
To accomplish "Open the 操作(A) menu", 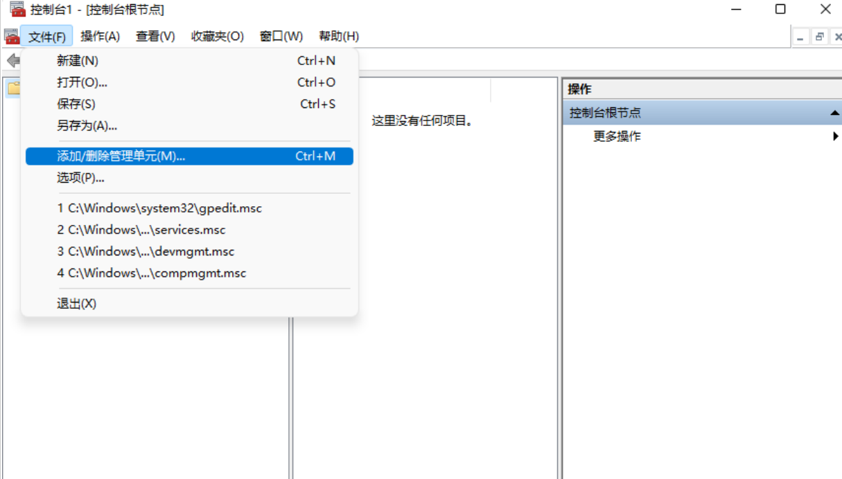I will [x=100, y=36].
